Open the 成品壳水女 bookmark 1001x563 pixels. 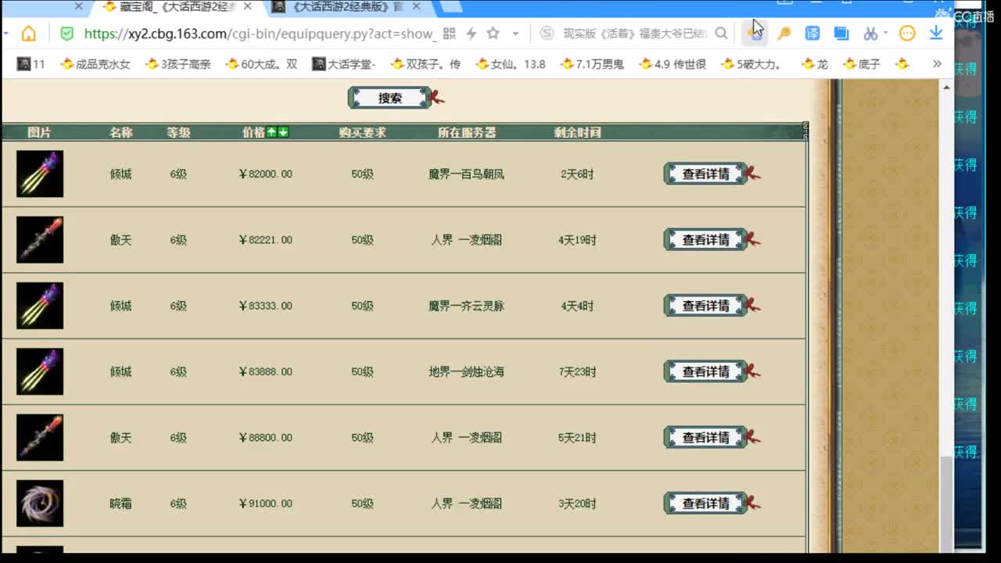pyautogui.click(x=95, y=64)
